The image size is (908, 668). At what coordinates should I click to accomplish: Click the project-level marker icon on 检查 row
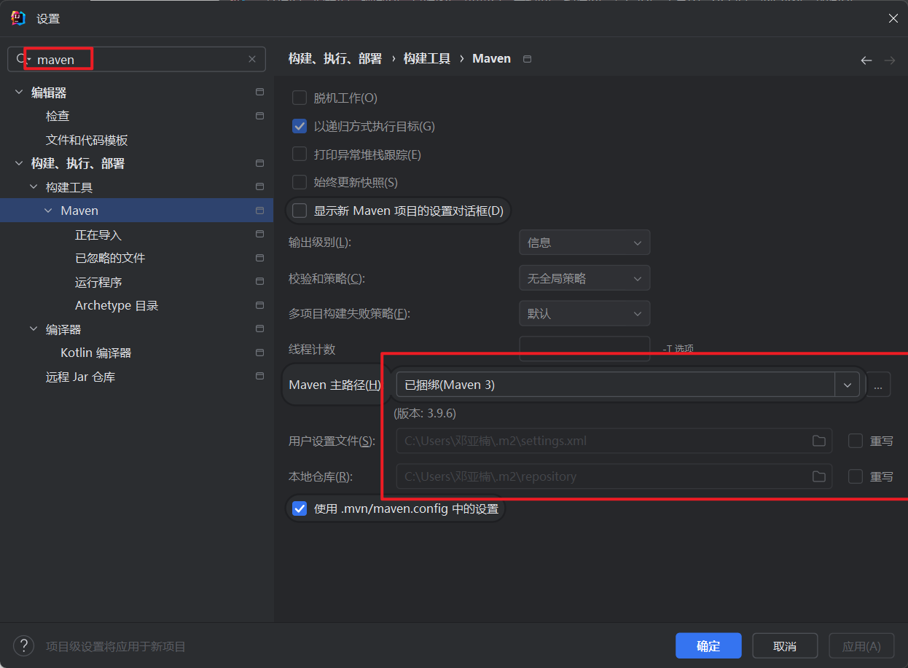point(259,116)
